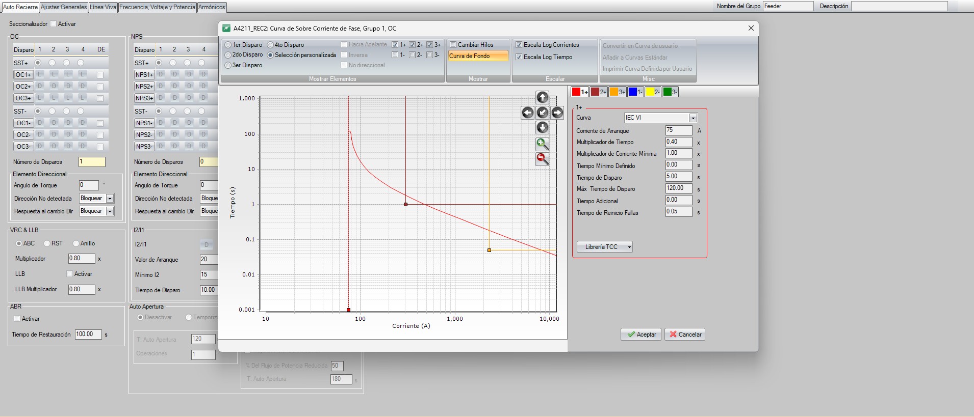Toggle Seccionalizador Activar checkbox
This screenshot has height=417, width=974.
point(54,24)
